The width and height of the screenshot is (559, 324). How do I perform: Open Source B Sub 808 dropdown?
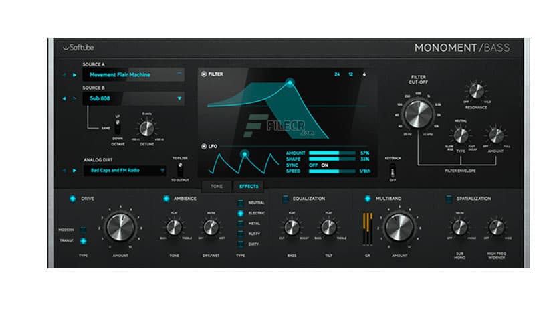tap(133, 98)
